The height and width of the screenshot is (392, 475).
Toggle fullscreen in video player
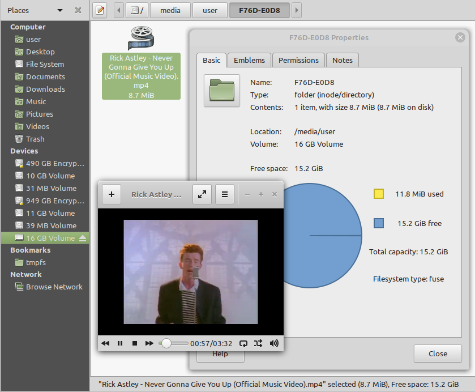click(x=202, y=194)
